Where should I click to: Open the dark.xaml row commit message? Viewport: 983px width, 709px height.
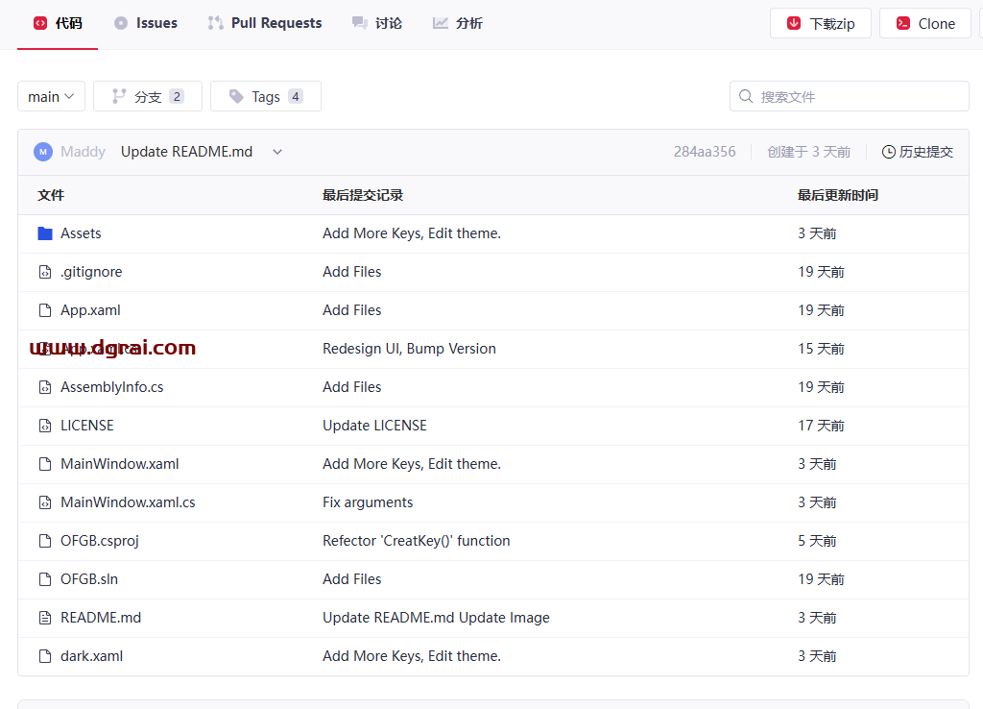click(x=412, y=655)
